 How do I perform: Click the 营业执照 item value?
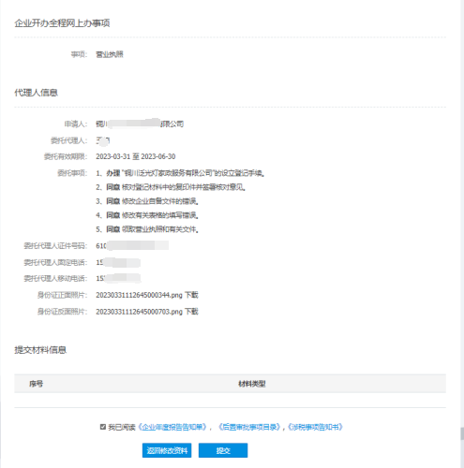pos(110,54)
